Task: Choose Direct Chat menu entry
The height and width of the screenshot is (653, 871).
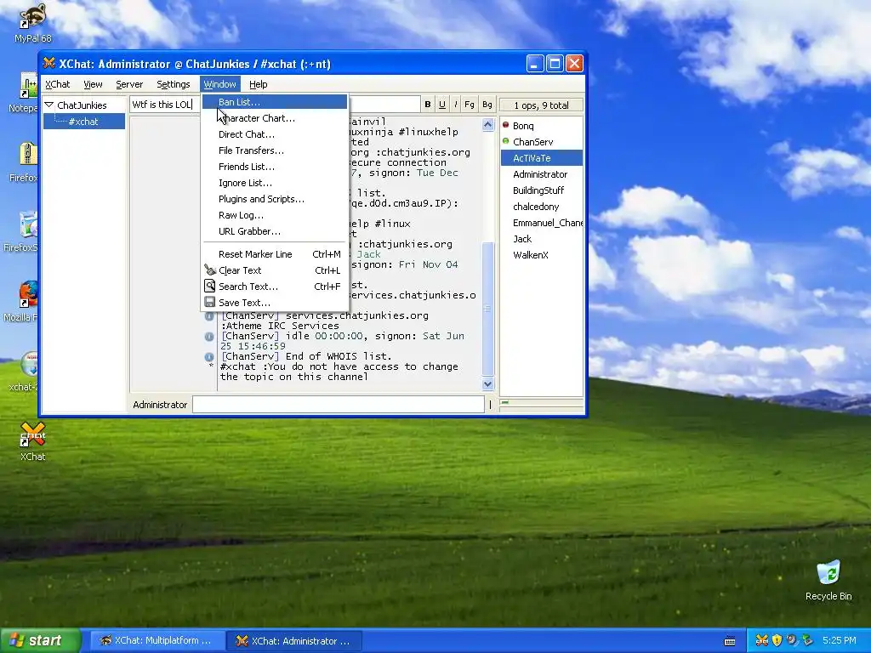Action: click(x=275, y=133)
